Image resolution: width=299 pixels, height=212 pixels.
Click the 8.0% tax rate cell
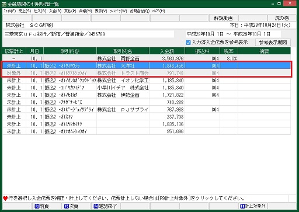point(229,58)
